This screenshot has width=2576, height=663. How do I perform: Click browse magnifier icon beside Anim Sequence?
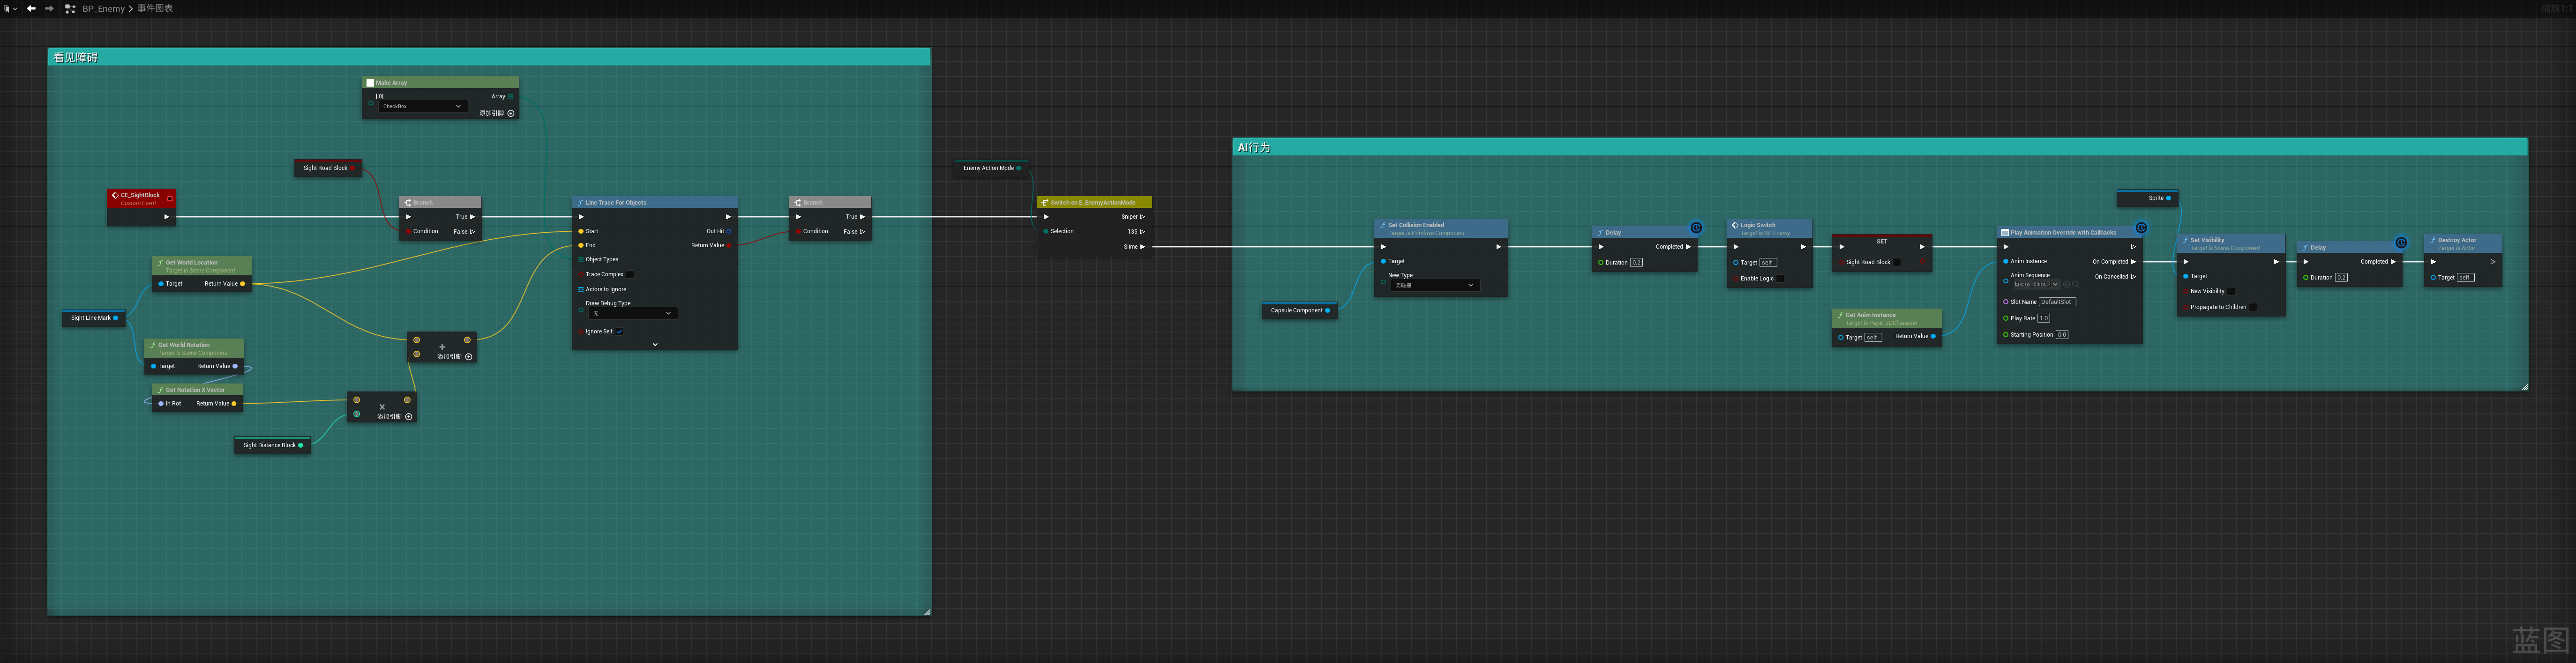pos(2075,284)
